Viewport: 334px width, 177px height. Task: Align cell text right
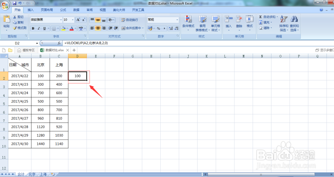(104, 28)
